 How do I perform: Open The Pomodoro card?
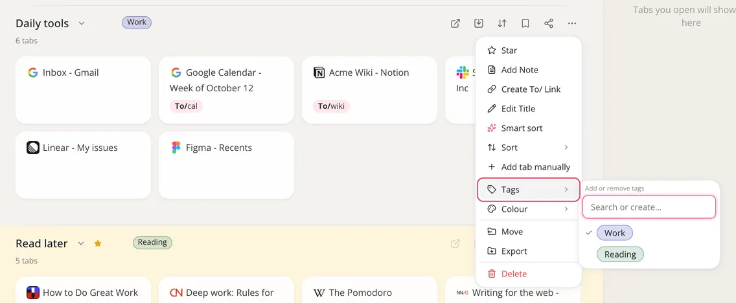[x=369, y=290]
